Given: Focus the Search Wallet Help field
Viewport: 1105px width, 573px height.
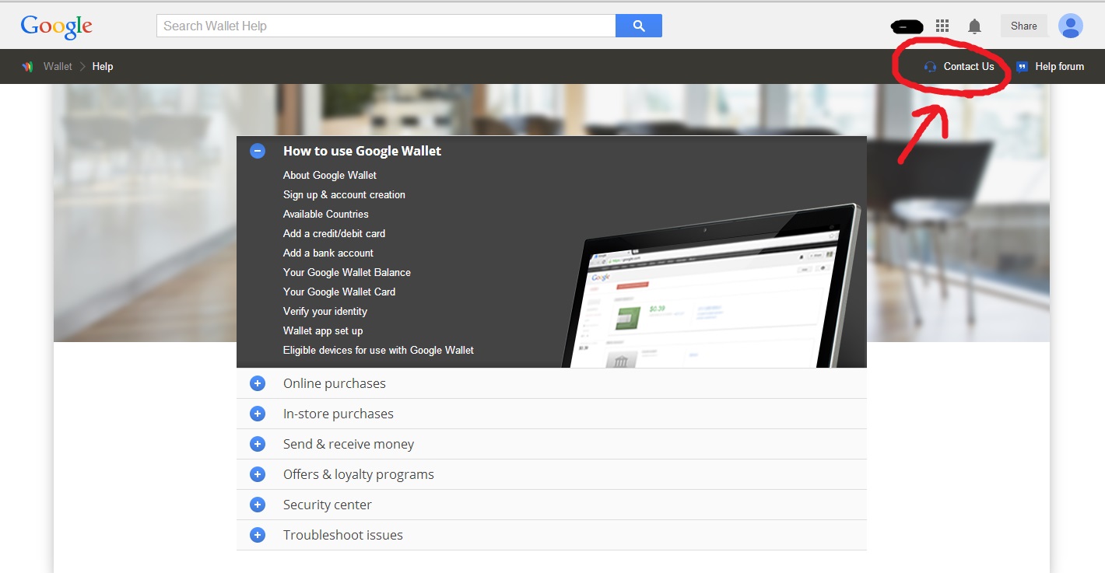Looking at the screenshot, I should 386,26.
